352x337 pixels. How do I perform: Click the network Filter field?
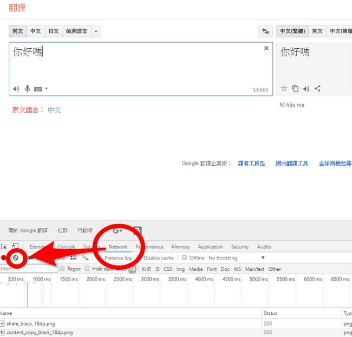point(29,269)
